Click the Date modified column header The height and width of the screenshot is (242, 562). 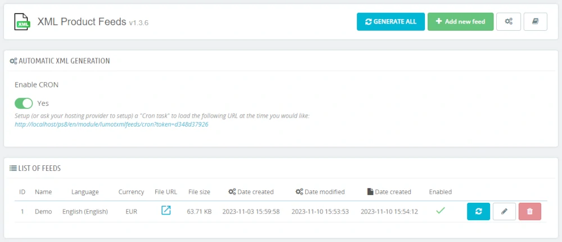[x=320, y=192]
